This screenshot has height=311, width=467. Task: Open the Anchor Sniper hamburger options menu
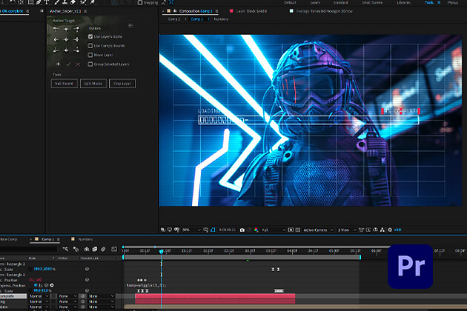tap(130, 26)
